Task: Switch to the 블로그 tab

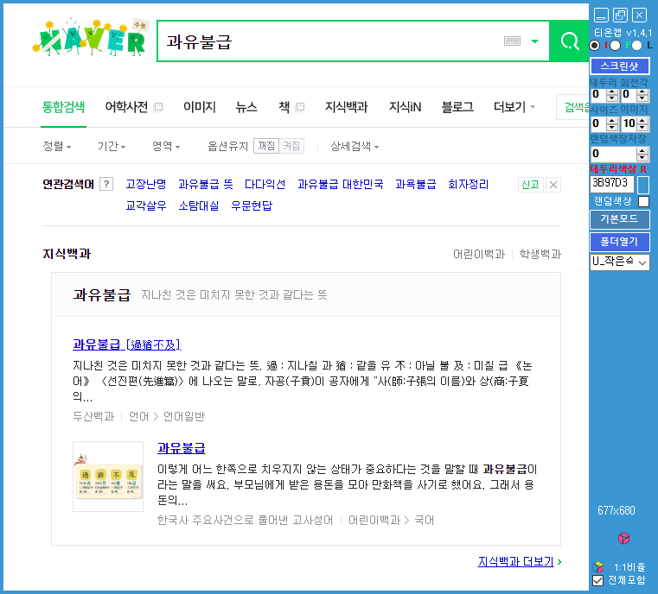Action: click(457, 107)
